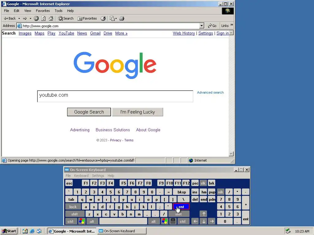Click the right Windows logo key

pyautogui.click(x=165, y=222)
